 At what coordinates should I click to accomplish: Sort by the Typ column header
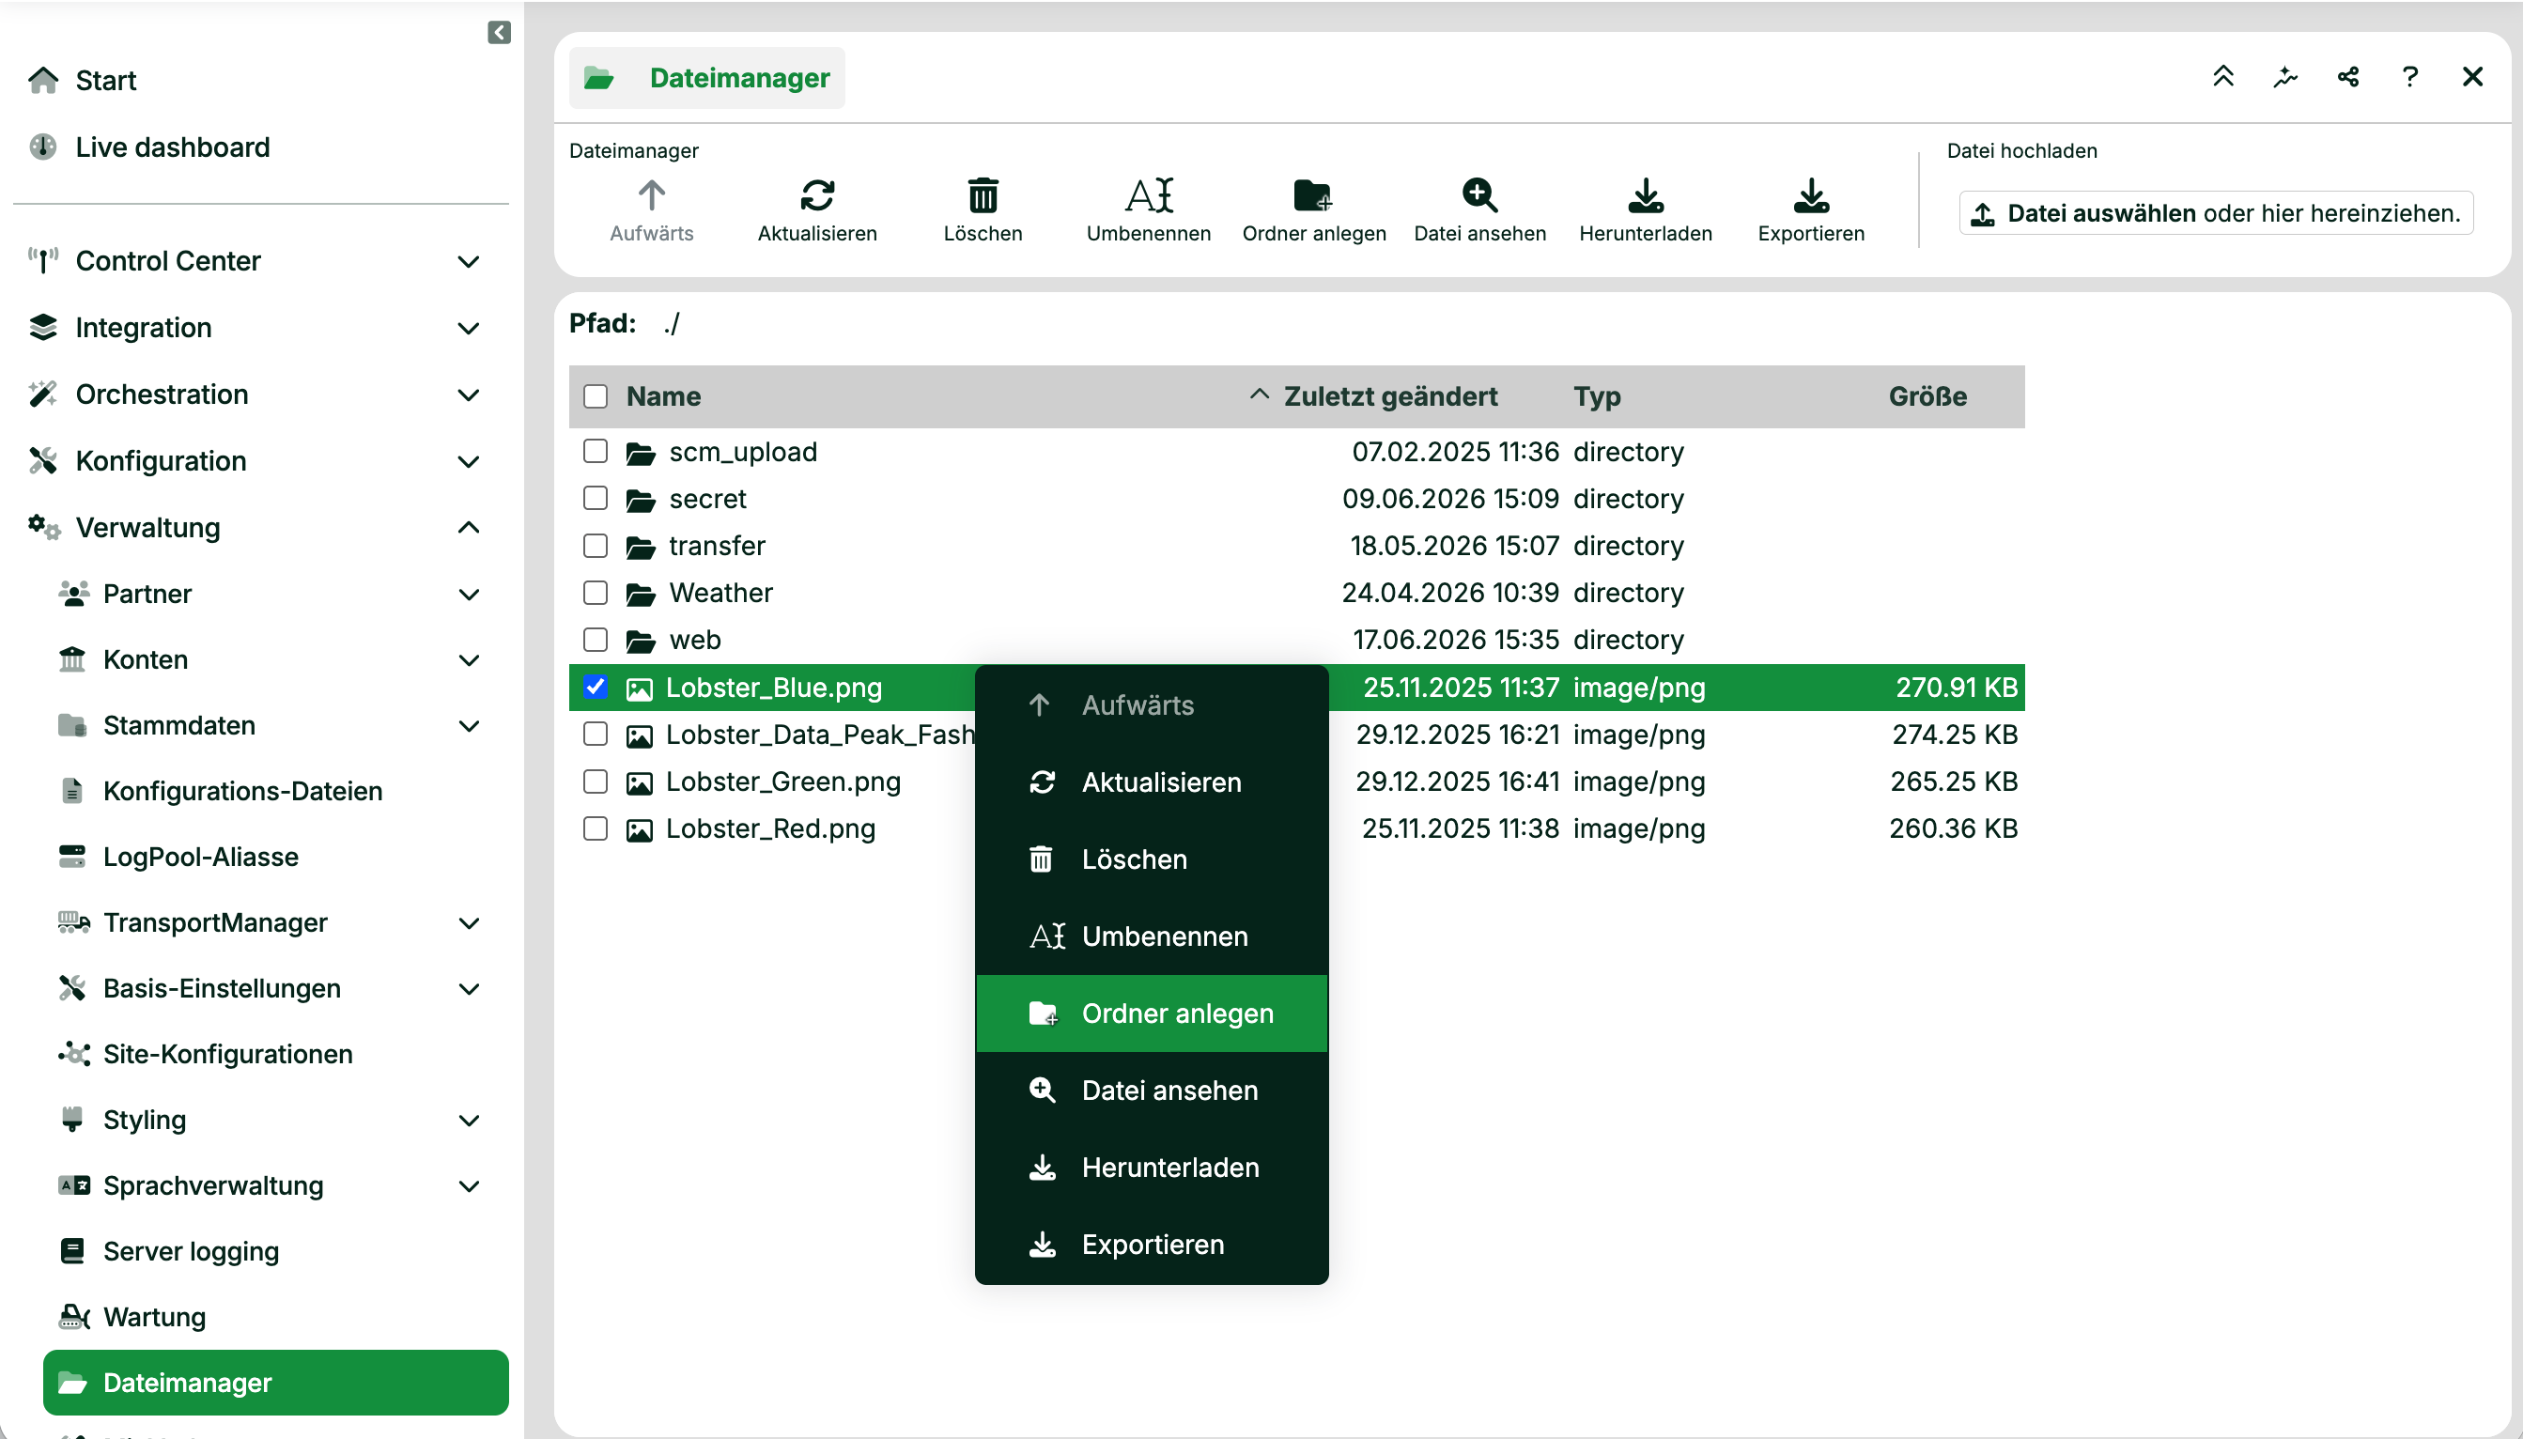(x=1596, y=396)
